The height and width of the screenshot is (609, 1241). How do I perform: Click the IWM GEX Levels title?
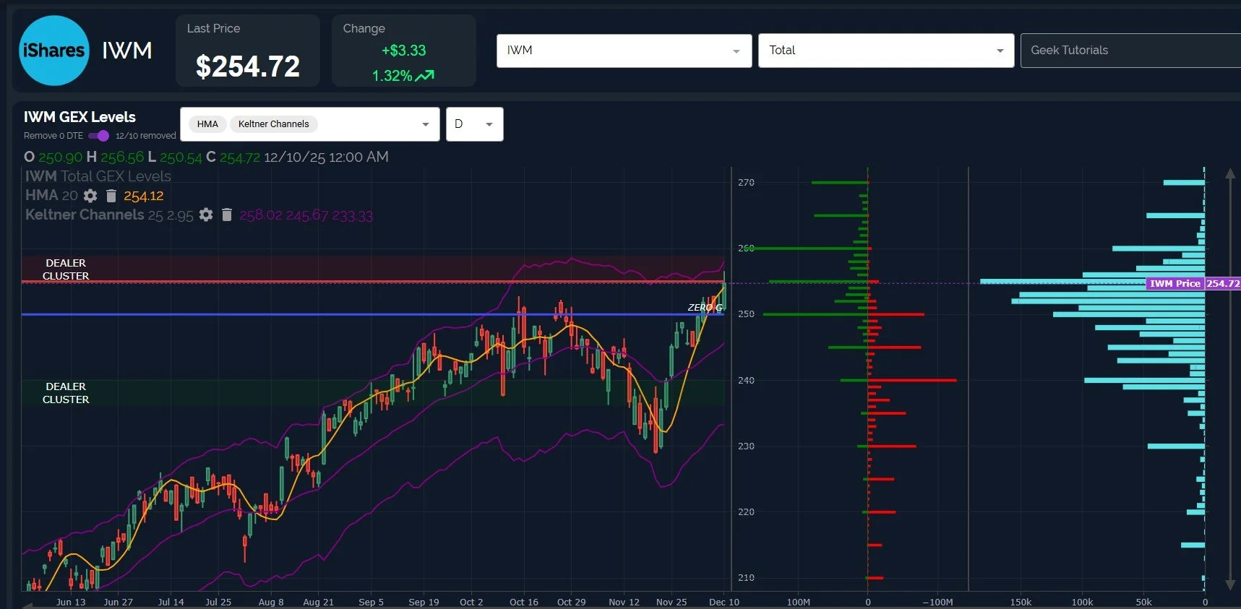coord(80,117)
